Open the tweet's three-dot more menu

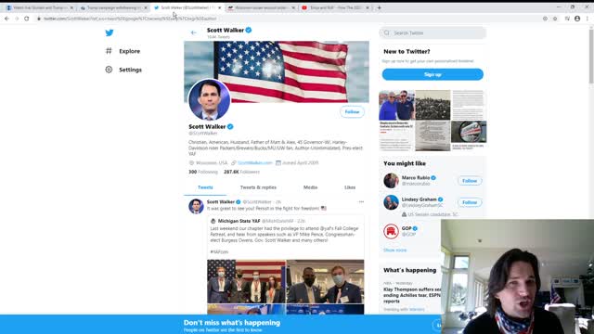(x=361, y=202)
